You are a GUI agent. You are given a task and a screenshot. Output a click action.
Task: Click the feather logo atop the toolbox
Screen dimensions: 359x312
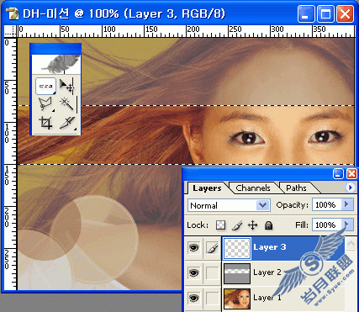point(56,64)
